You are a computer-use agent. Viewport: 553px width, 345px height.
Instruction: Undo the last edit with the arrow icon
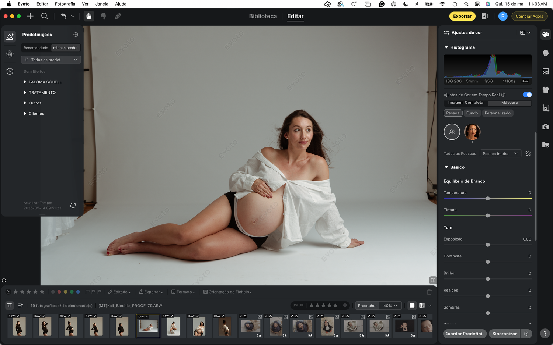[63, 16]
